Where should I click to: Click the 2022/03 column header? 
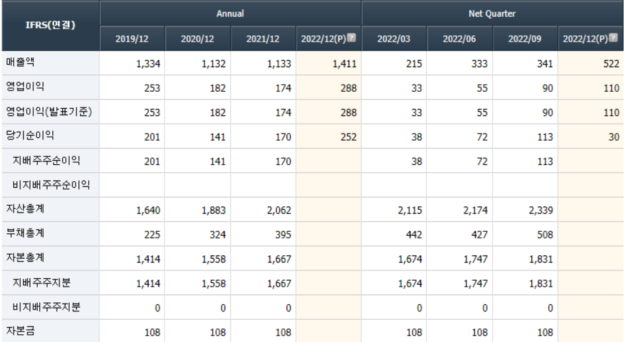tap(394, 39)
